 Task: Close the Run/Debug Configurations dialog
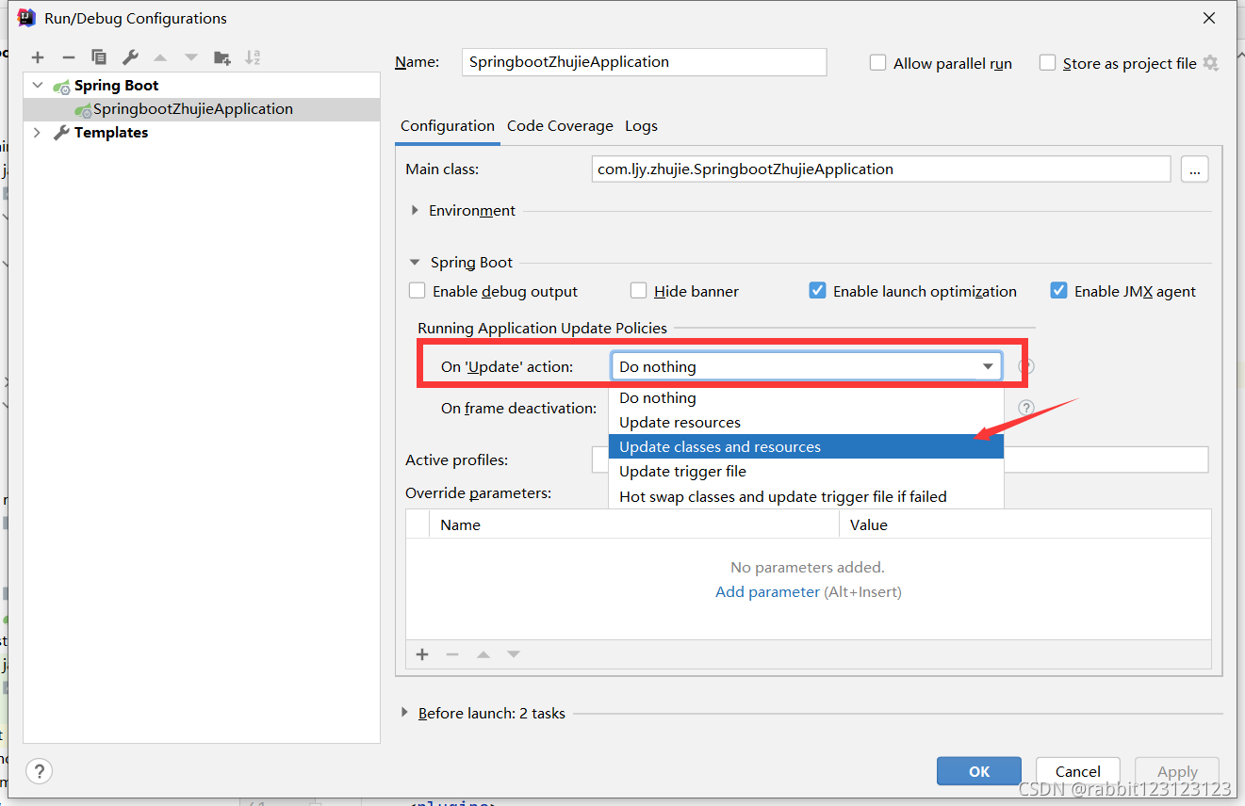(x=1209, y=17)
